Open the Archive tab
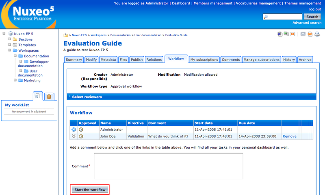Screen dimensions: 325x195 (x=305, y=59)
